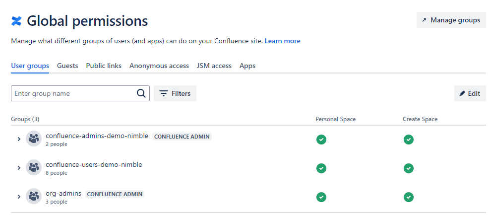Image resolution: width=490 pixels, height=218 pixels.
Task: Click the '2 people' member count
Action: [x=56, y=144]
